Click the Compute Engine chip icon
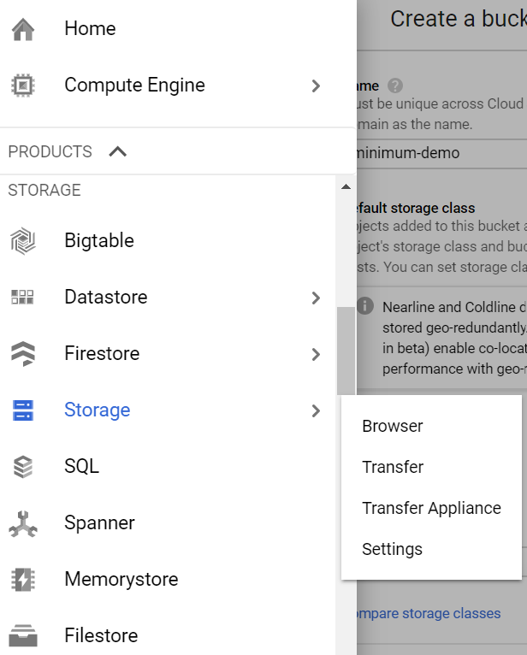The height and width of the screenshot is (655, 527). pos(23,86)
